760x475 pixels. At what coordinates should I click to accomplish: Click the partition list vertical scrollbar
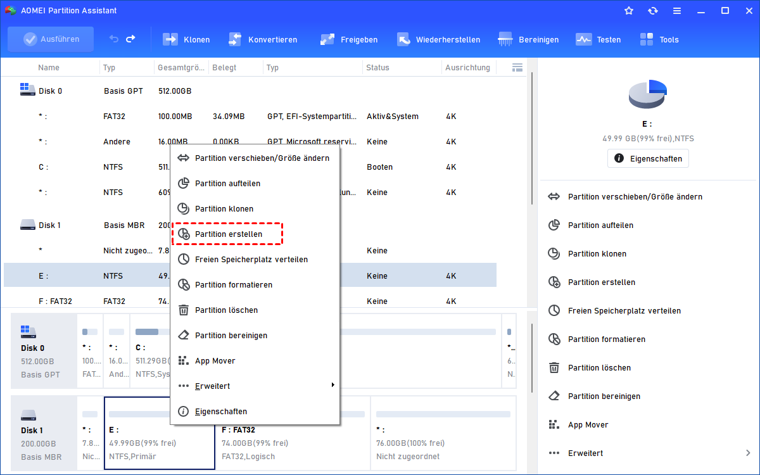tap(532, 137)
